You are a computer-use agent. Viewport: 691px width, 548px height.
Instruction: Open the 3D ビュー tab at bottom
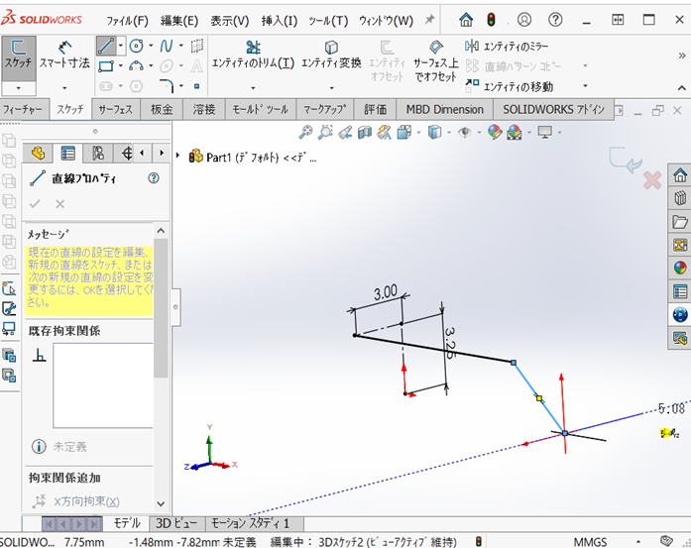pos(176,523)
